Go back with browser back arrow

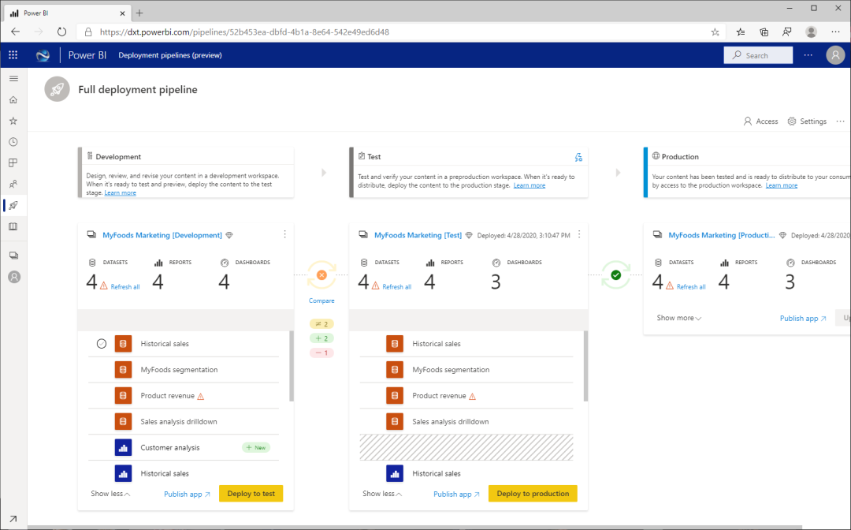tap(15, 32)
